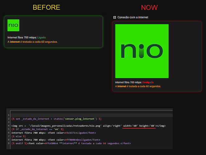Click the orange internet test text in BEFORE card
This screenshot has height=155, width=206.
(33, 42)
